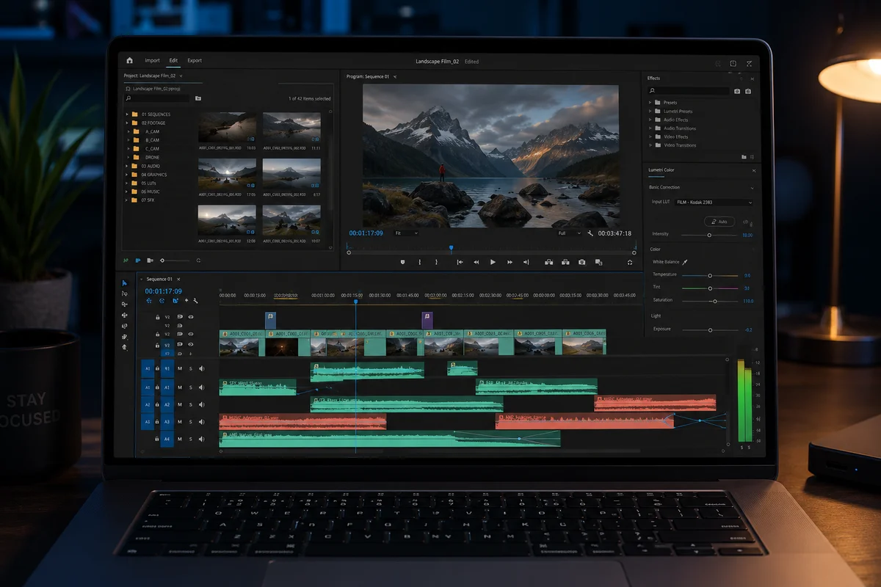Open the Fit zoom level dropdown

coord(406,233)
